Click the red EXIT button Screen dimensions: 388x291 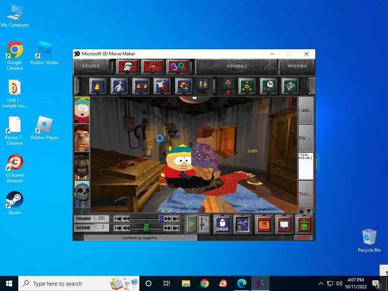304,238
